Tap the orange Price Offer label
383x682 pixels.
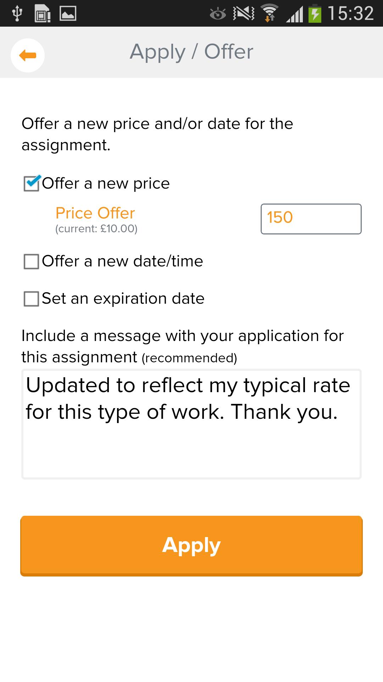[95, 213]
